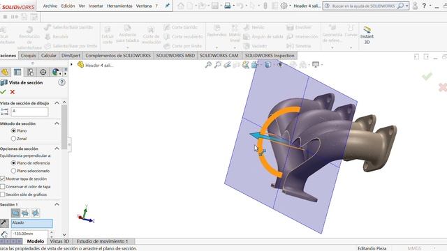Open the Insertar menu

coord(96,6)
